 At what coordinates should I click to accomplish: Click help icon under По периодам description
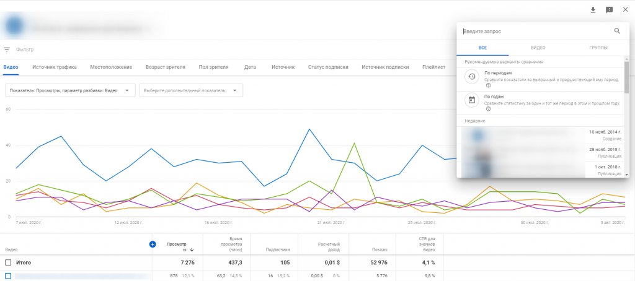pos(488,85)
